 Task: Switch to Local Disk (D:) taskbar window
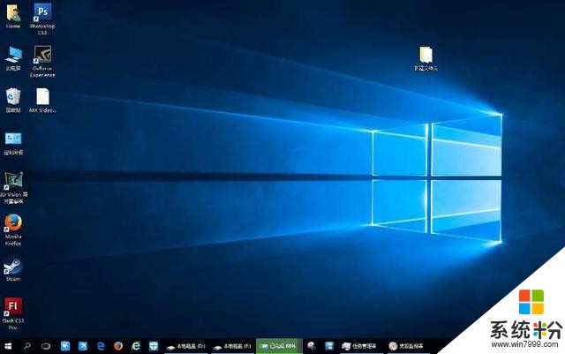186,346
